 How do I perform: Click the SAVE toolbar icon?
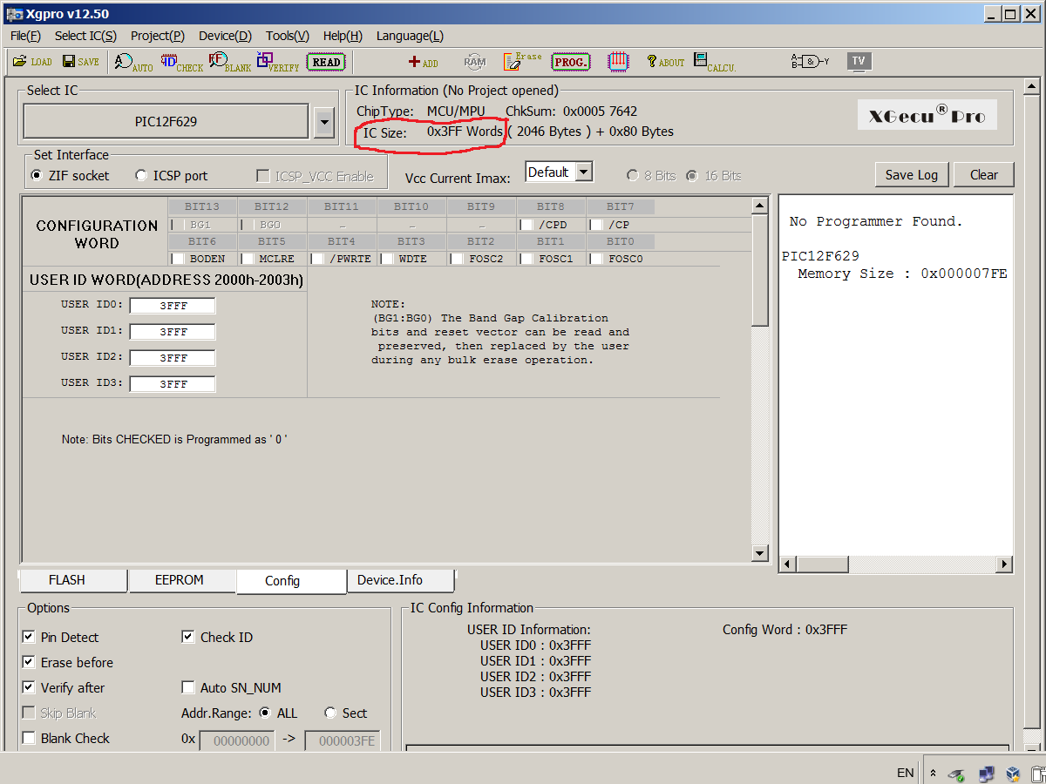(80, 62)
